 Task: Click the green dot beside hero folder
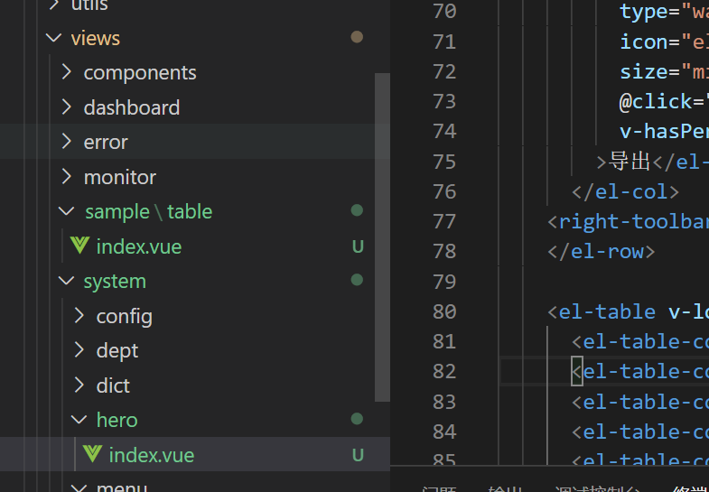click(357, 419)
